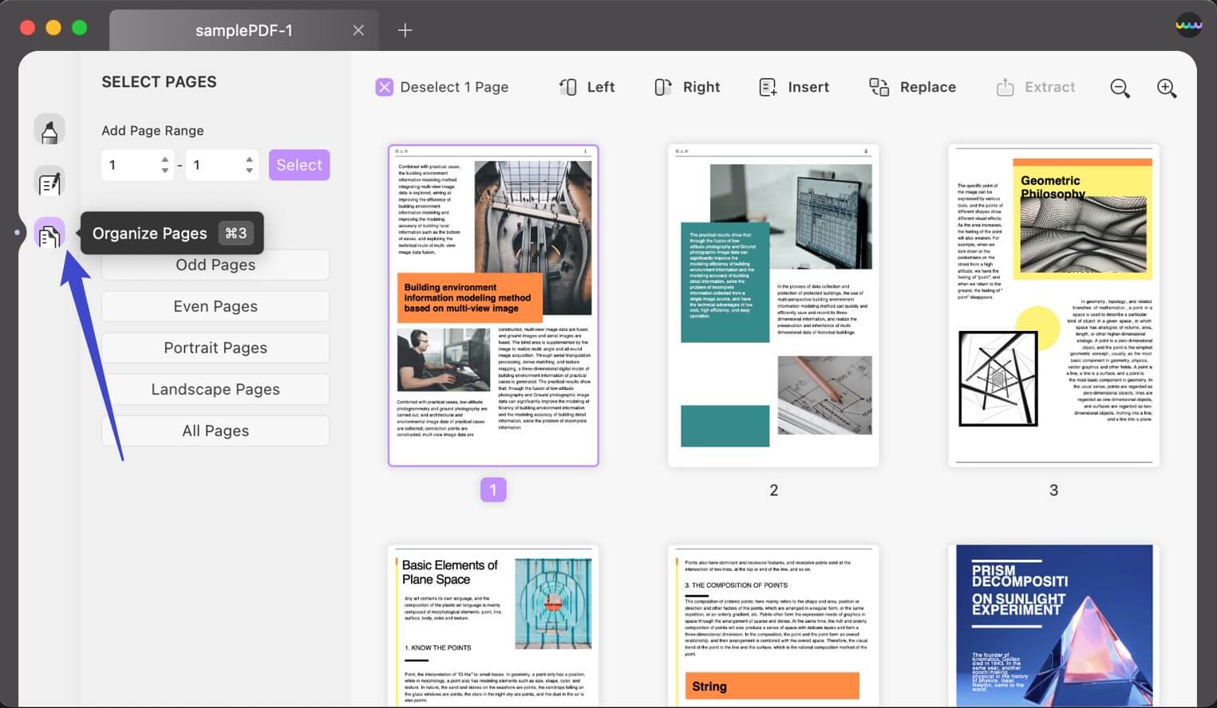1217x708 pixels.
Task: Zoom out the page thumbnails
Action: tap(1119, 88)
